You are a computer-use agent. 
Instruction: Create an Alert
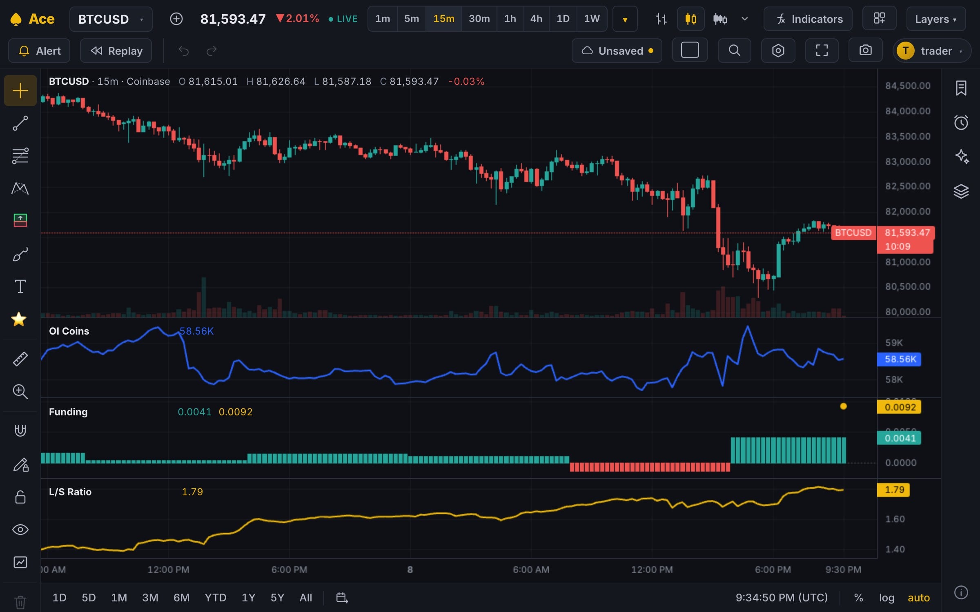(x=39, y=51)
